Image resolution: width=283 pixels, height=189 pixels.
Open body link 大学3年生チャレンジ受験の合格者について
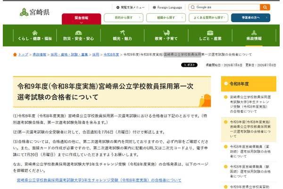(x=99, y=180)
